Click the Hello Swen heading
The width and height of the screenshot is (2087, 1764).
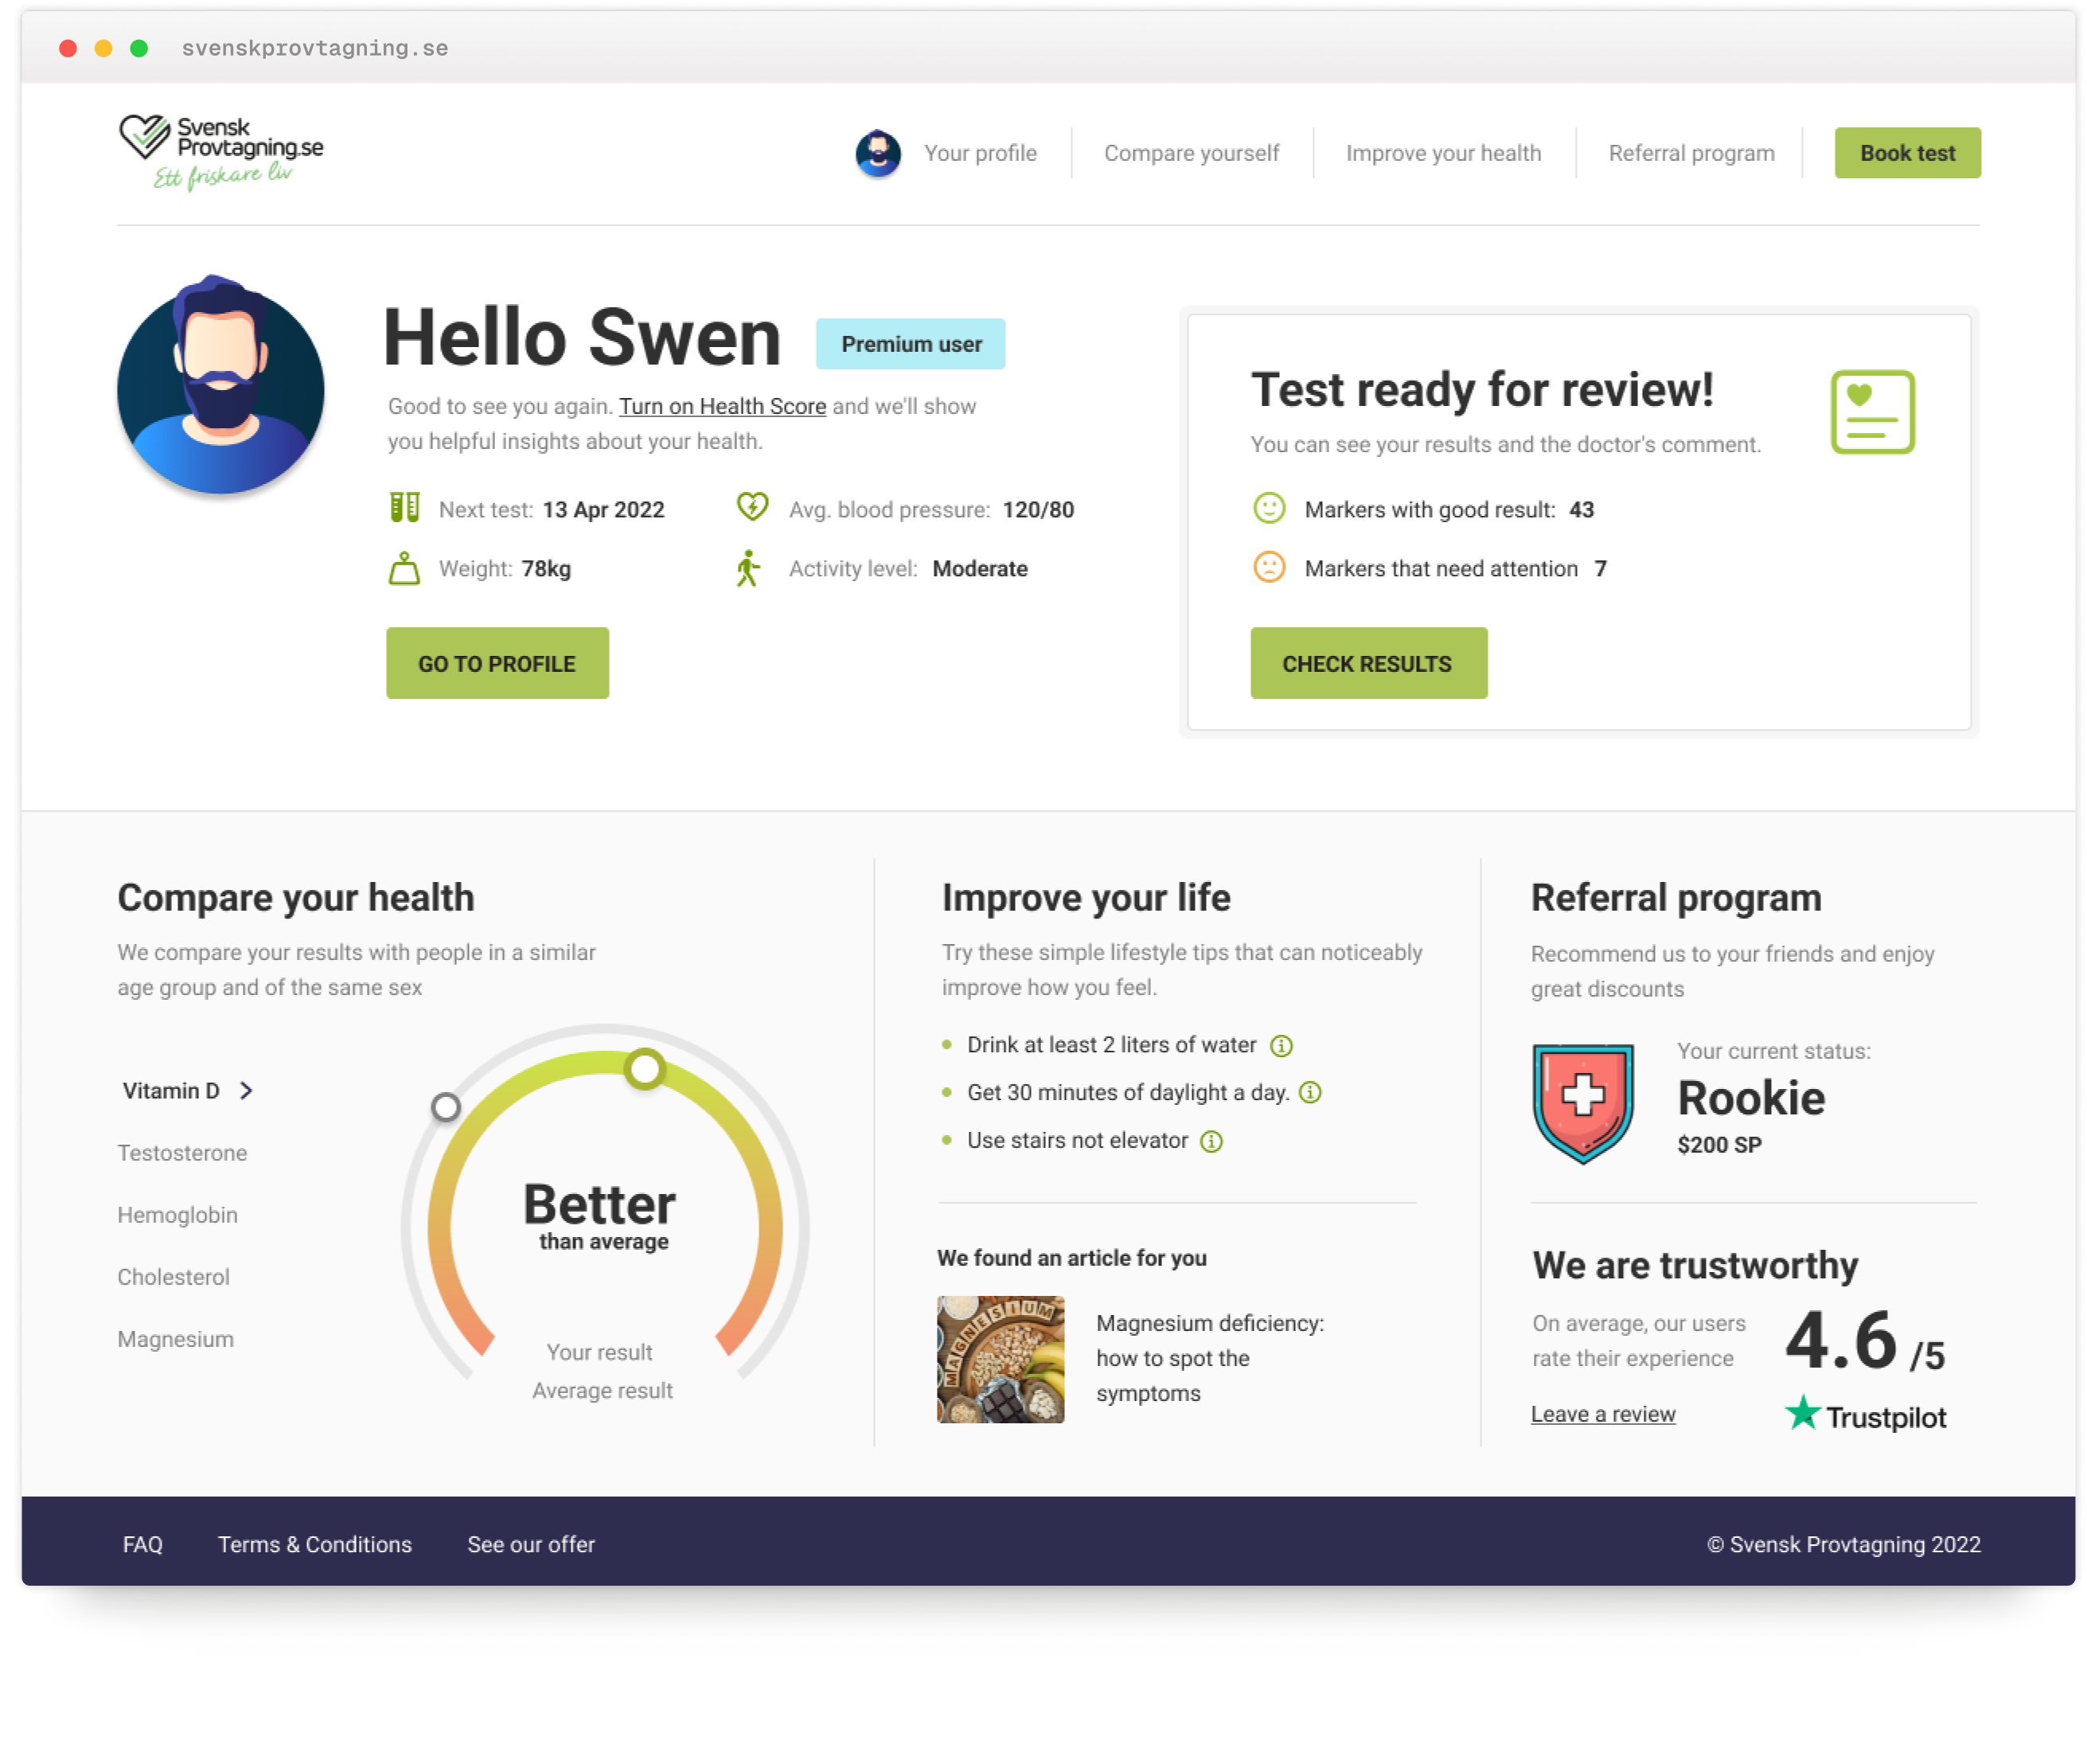581,337
